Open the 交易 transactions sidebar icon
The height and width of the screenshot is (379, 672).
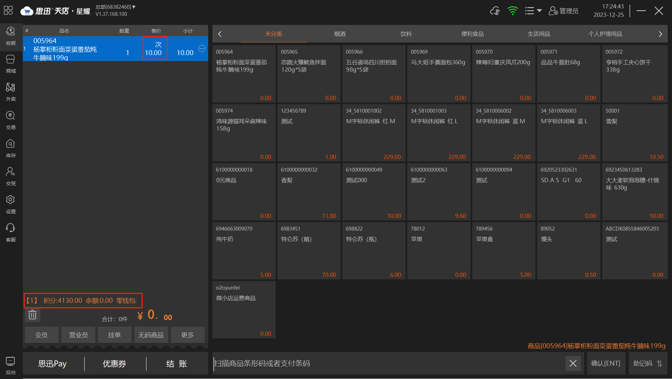[x=11, y=120]
